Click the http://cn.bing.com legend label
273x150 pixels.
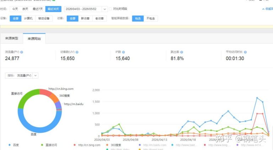pyautogui.click(x=89, y=145)
